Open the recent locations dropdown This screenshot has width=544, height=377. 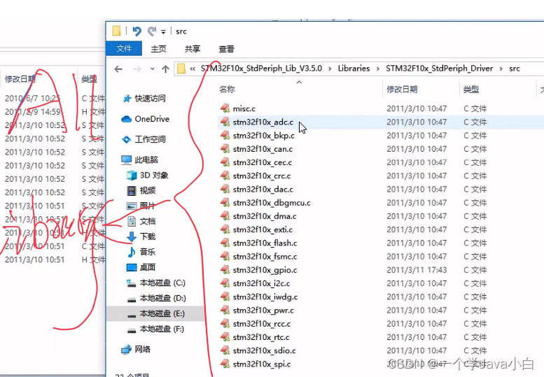point(153,69)
